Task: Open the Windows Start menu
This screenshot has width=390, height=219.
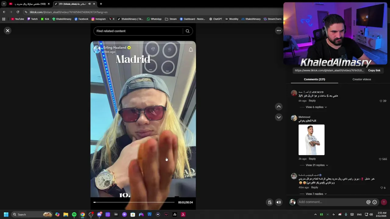Action: pyautogui.click(x=6, y=215)
